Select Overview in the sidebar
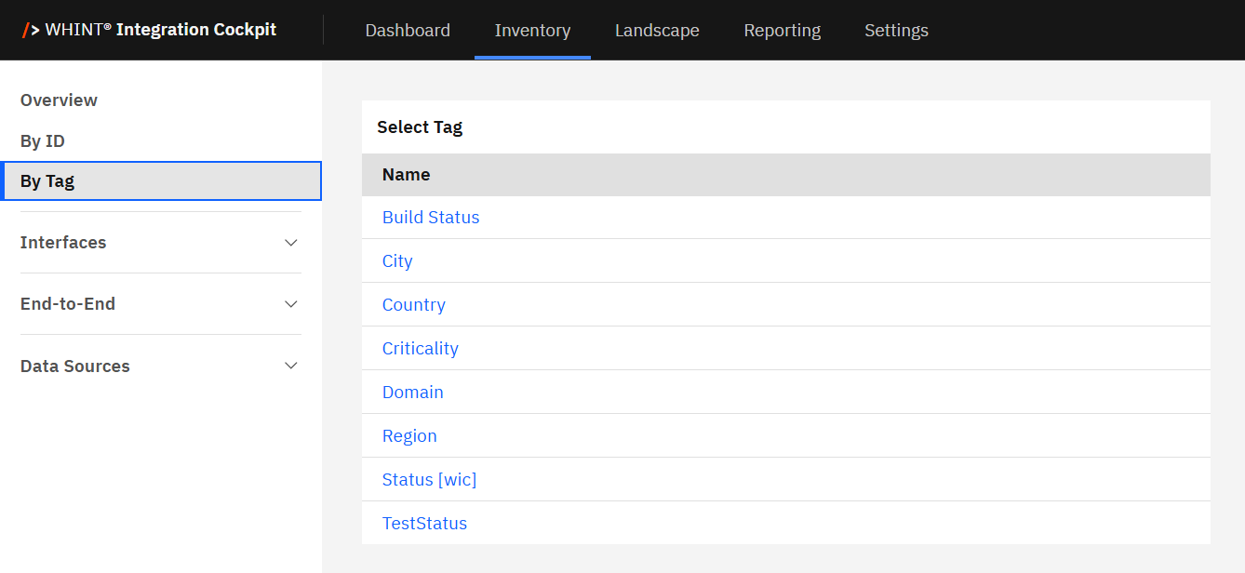 [x=59, y=100]
